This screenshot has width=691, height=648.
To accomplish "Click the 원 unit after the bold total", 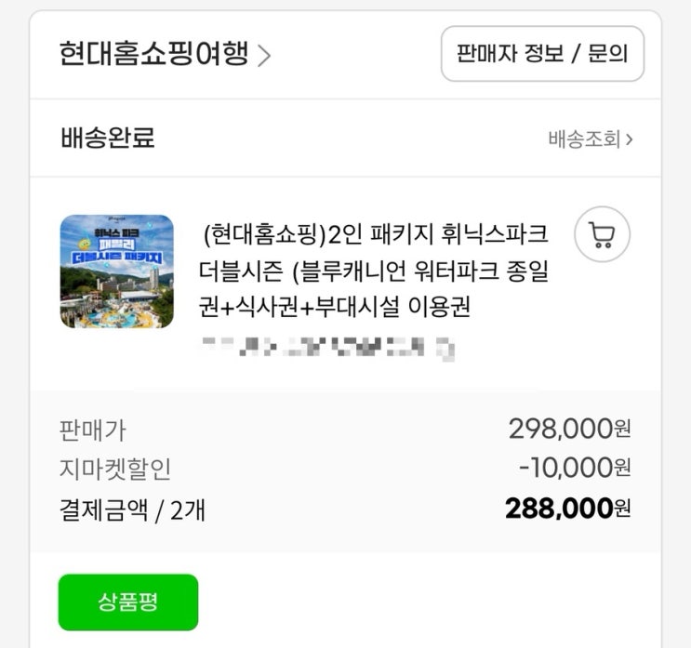I will [622, 509].
